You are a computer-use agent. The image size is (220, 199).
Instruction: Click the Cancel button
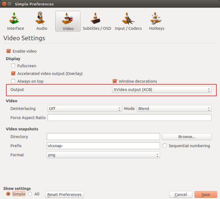tap(181, 195)
